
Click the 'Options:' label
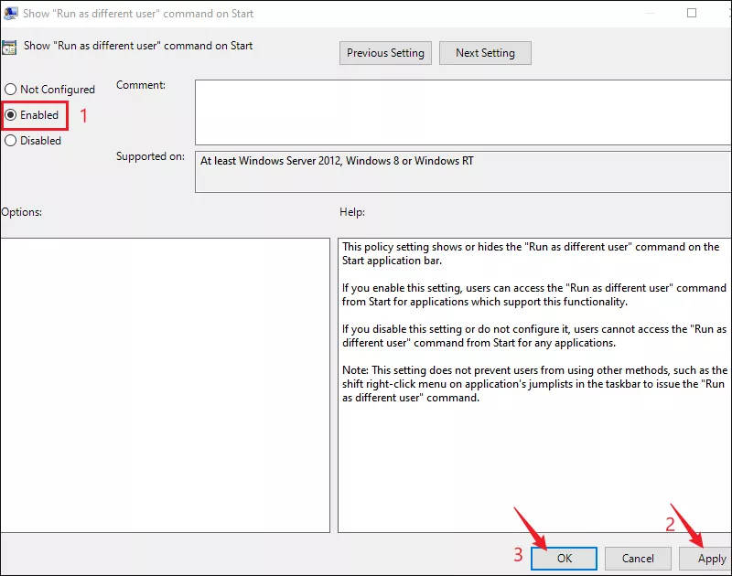coord(21,212)
